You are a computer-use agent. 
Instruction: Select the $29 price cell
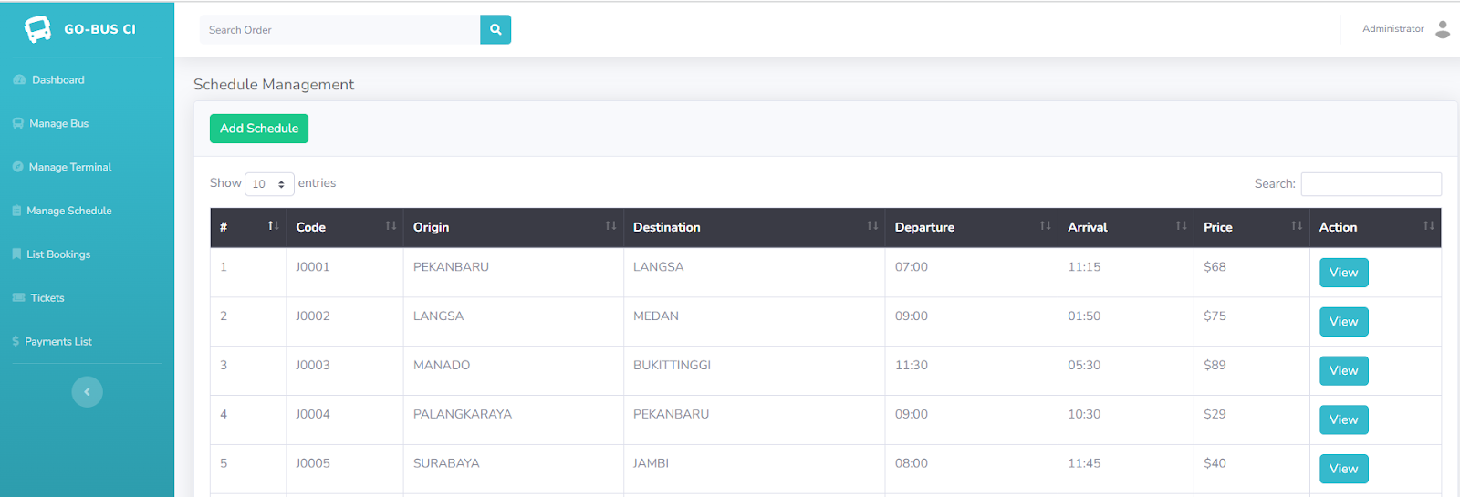point(1252,420)
